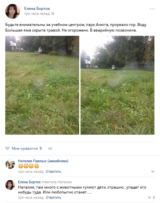This screenshot has width=160, height=203.
Task: Open the three-dots post options menu
Action: point(152,9)
